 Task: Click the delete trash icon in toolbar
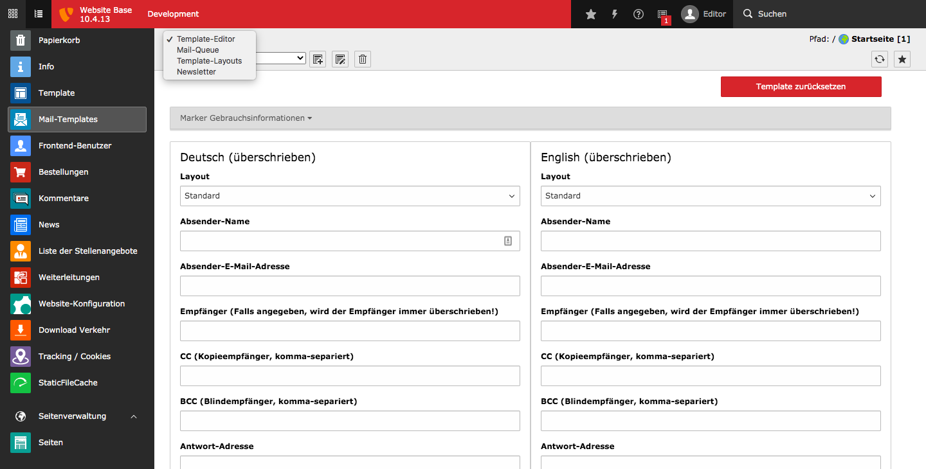363,59
